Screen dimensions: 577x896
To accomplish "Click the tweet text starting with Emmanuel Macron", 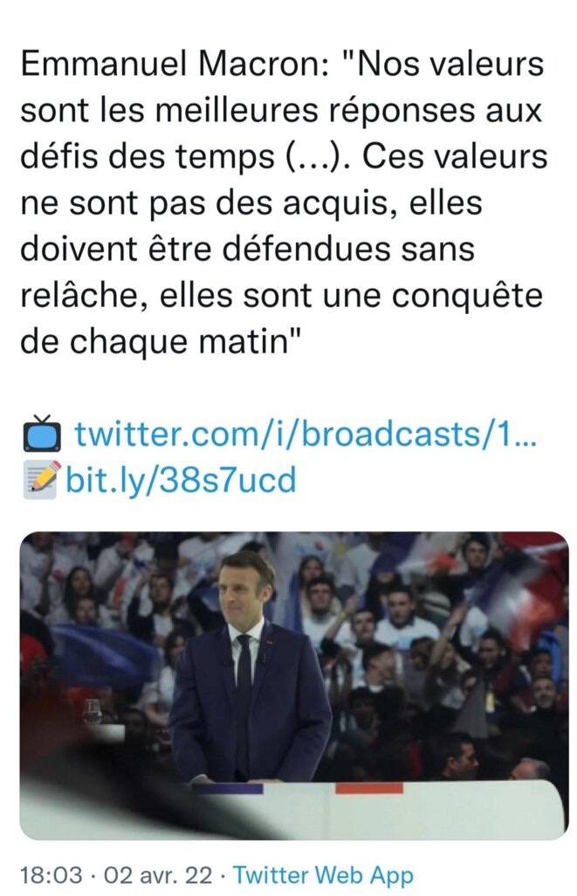I will [284, 202].
